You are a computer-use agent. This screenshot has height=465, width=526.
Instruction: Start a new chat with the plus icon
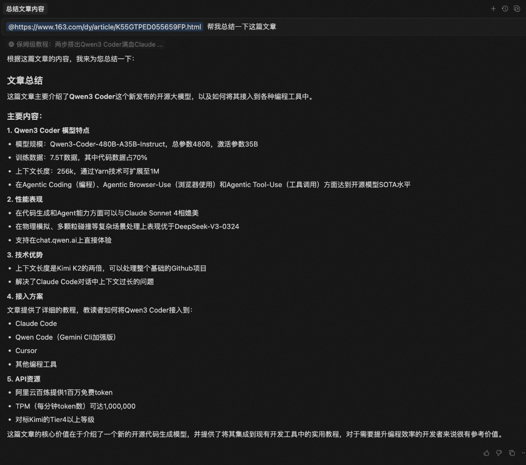(x=493, y=9)
